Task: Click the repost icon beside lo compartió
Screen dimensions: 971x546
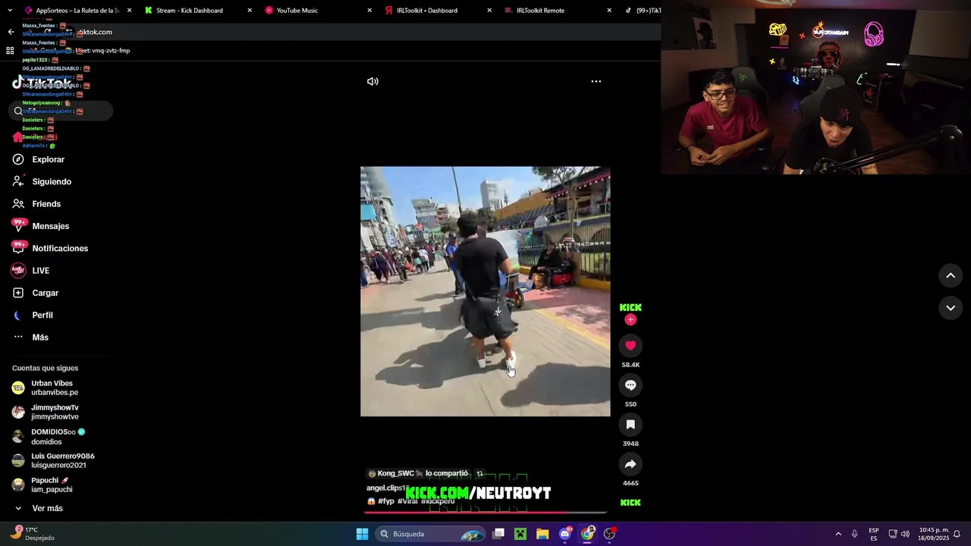Action: (x=479, y=473)
